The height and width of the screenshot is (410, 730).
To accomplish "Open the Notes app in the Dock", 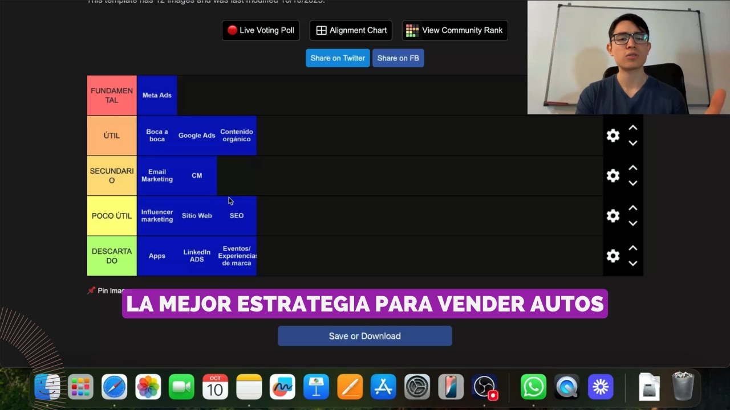I will click(x=249, y=387).
